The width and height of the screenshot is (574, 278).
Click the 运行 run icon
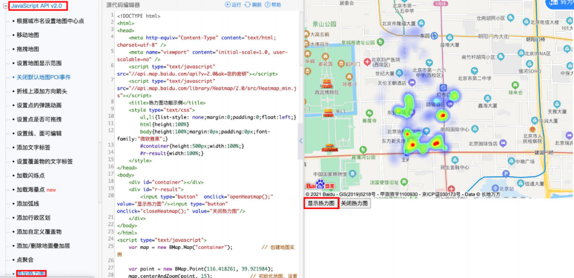click(227, 5)
